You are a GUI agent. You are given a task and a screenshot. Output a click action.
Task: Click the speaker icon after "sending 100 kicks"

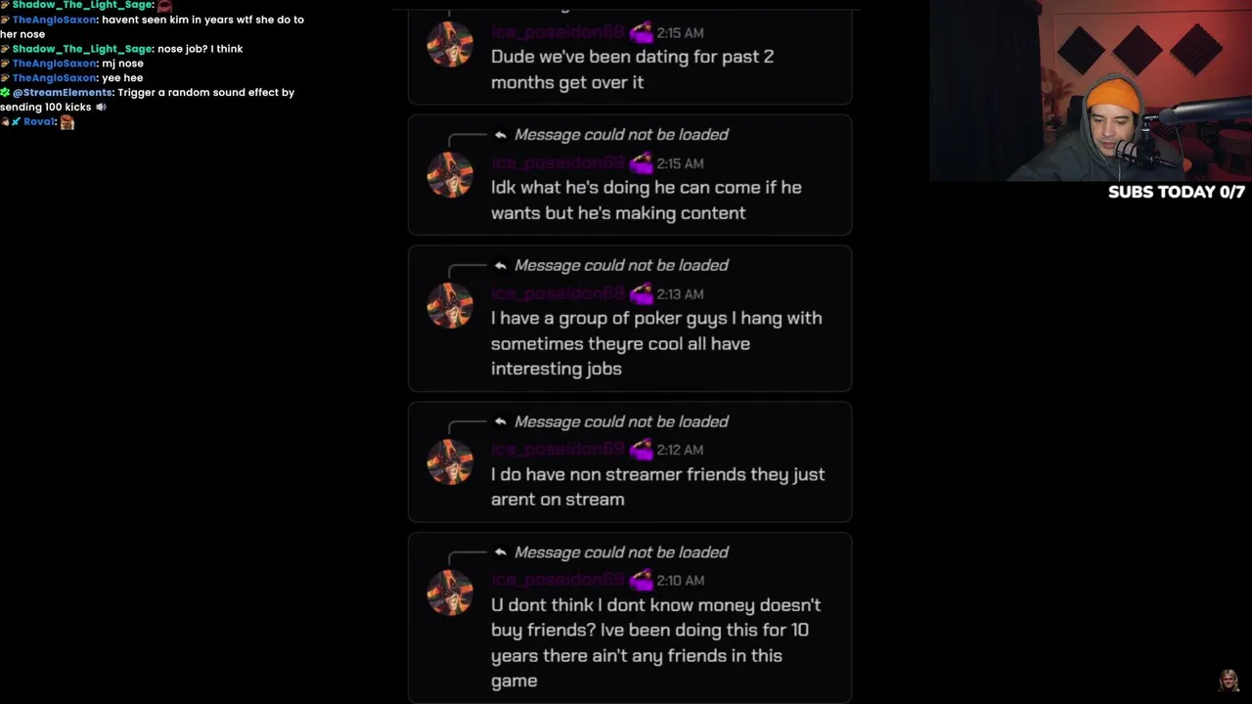[101, 108]
